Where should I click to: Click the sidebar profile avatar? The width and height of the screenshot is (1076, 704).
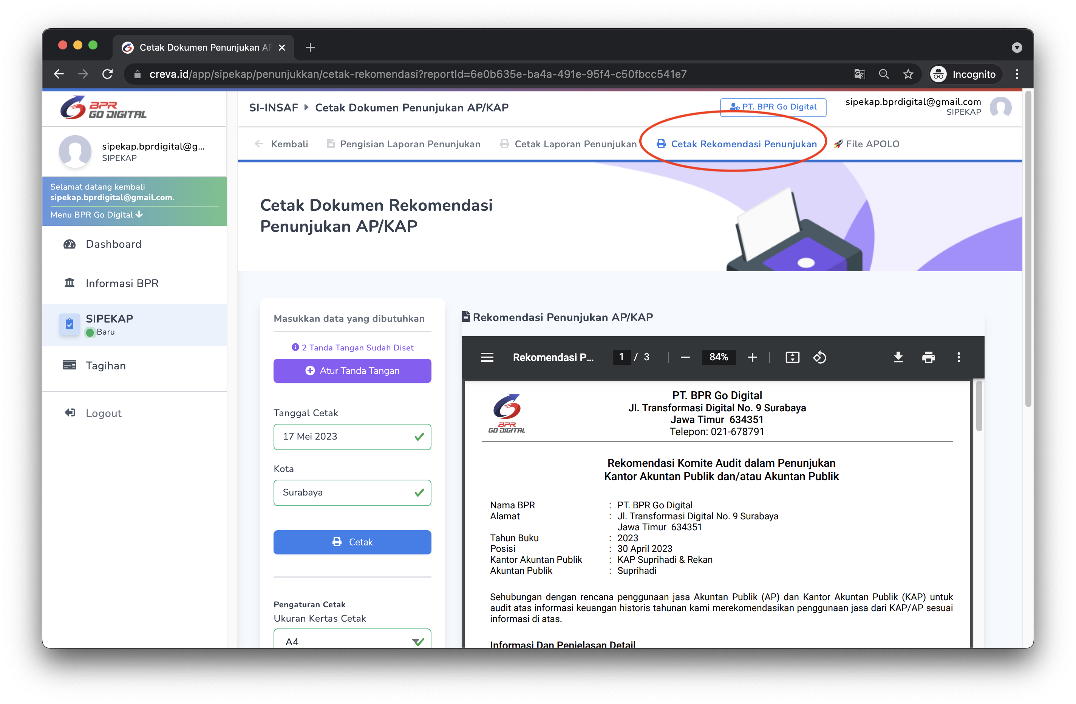click(x=75, y=151)
